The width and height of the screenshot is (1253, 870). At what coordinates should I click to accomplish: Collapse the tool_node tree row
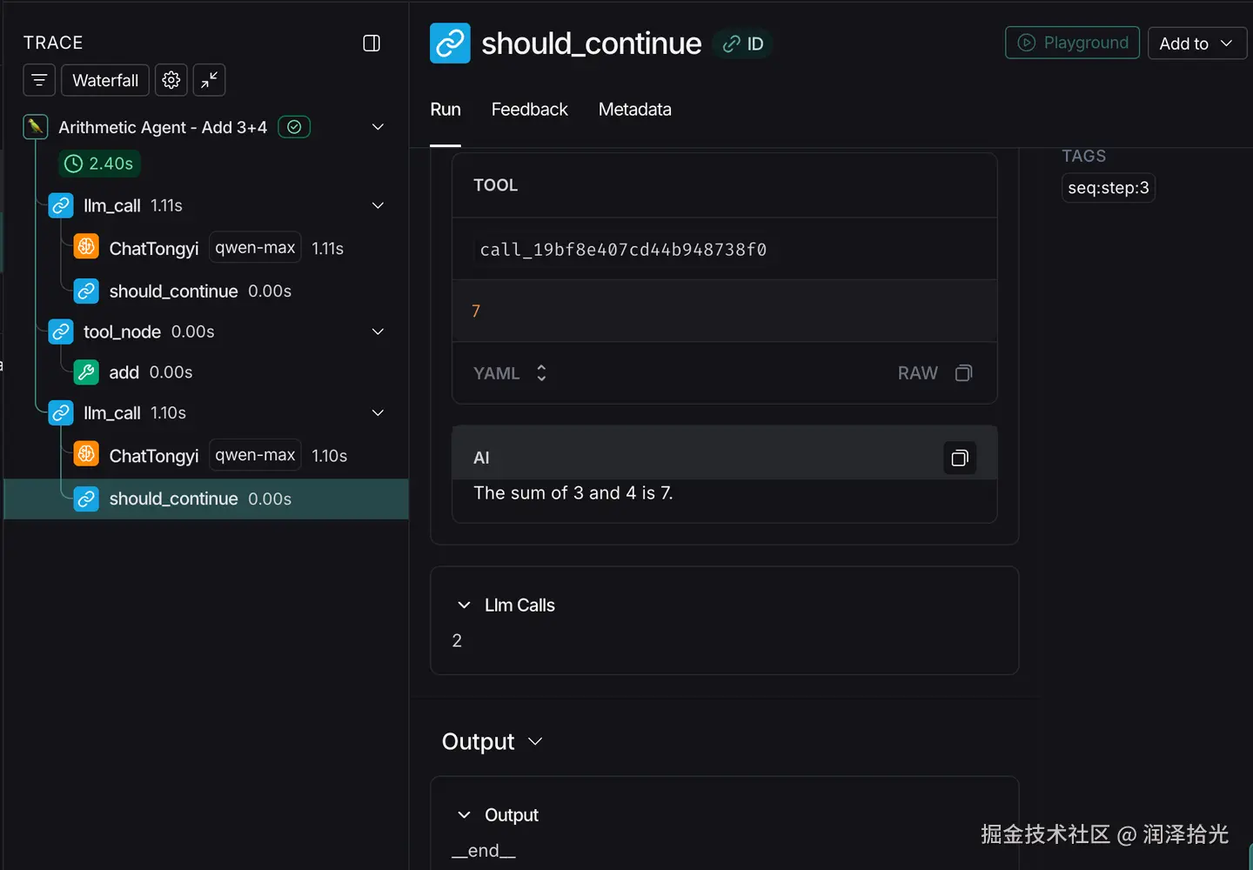(x=378, y=331)
